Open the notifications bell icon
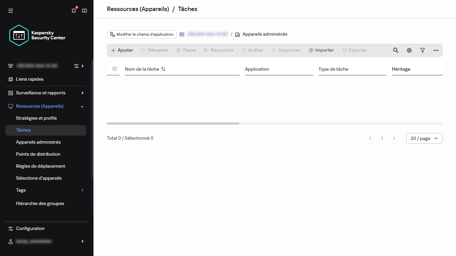 (74, 11)
